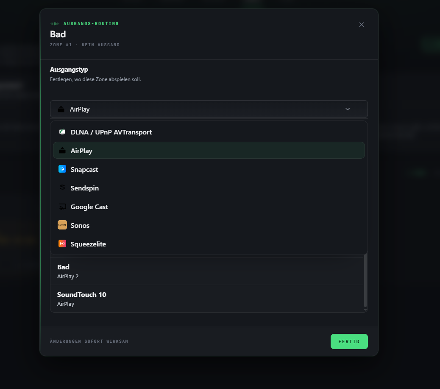Pick Google Cast as output

(209, 207)
